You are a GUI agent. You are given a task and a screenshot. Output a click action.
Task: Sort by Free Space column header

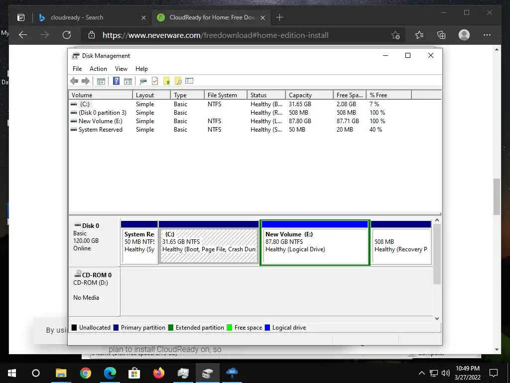click(x=350, y=95)
